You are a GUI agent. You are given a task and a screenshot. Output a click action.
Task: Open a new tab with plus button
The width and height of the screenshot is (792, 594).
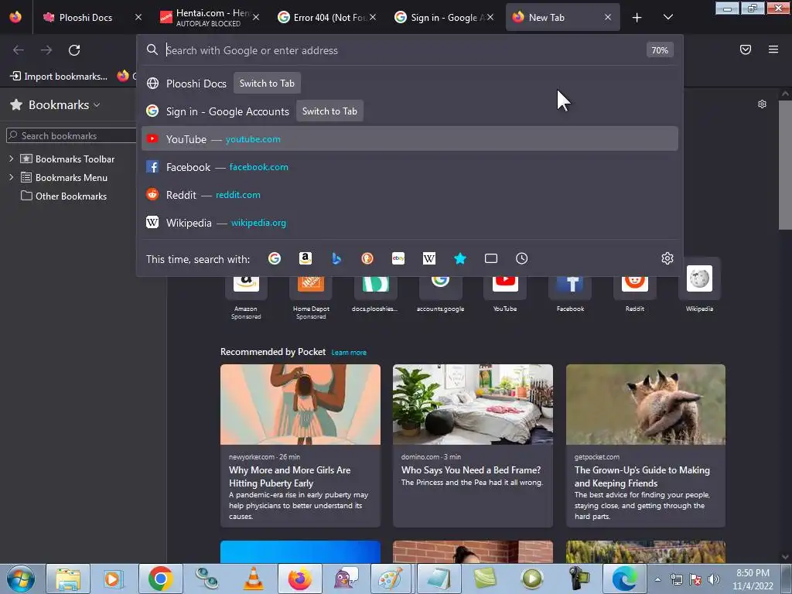637,18
